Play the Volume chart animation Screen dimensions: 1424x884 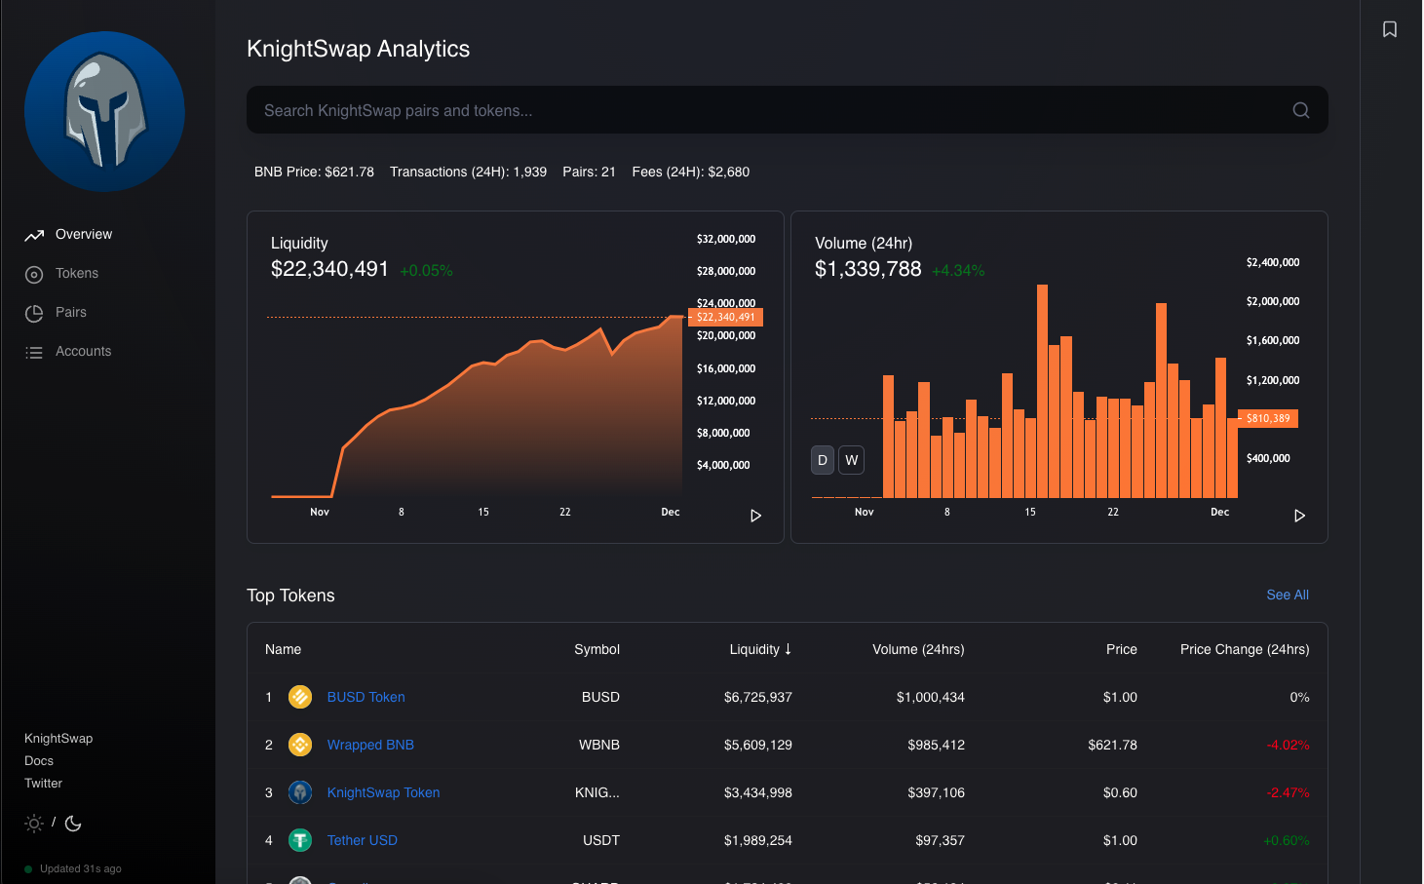click(1299, 516)
